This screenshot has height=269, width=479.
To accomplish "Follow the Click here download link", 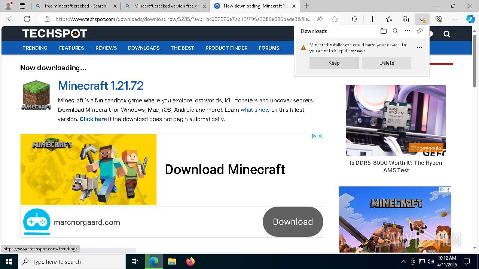I will coord(93,119).
